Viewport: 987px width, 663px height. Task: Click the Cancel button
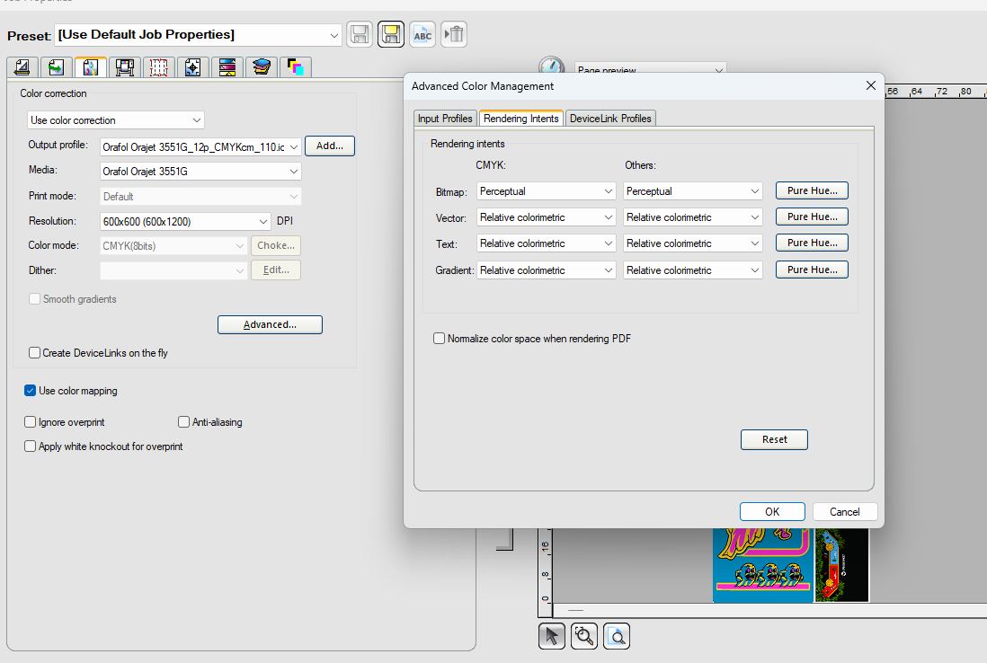[x=845, y=512]
